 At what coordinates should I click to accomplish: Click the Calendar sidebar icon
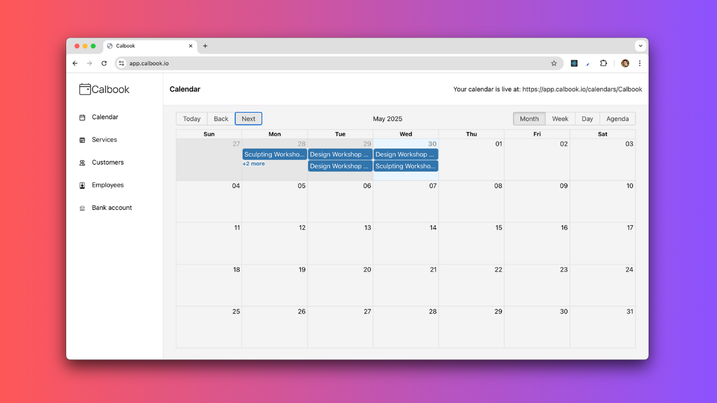point(82,118)
